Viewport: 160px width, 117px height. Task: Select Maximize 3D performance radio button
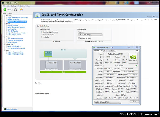42,32
